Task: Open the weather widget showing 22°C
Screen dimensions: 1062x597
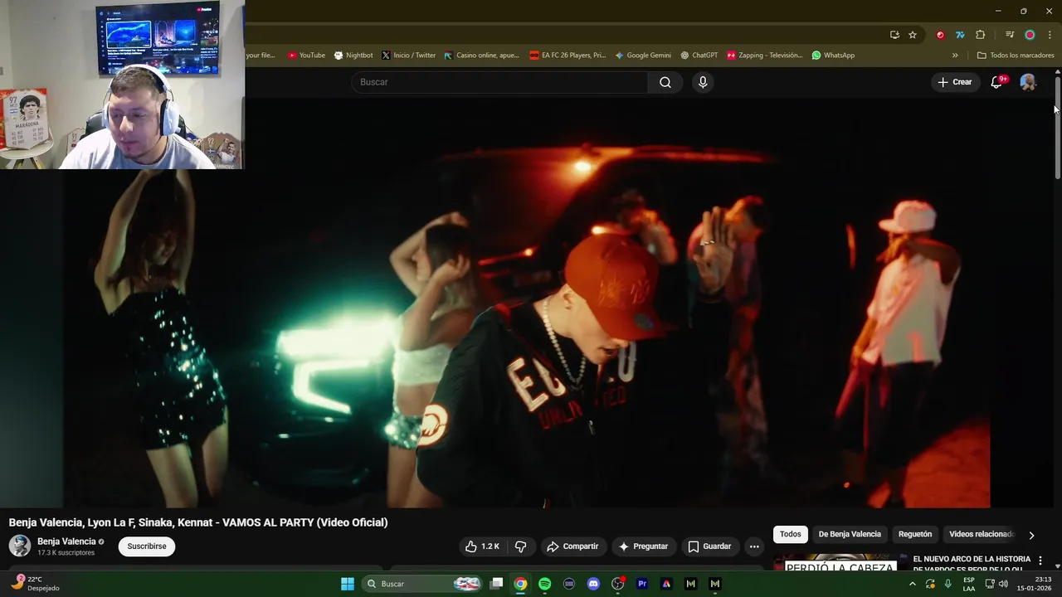Action: [35, 584]
